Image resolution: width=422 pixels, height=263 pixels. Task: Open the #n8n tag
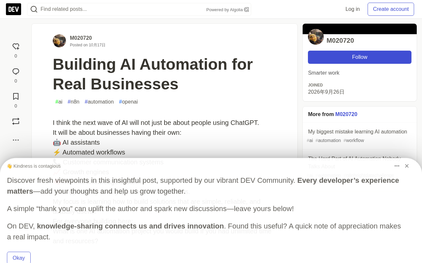pyautogui.click(x=74, y=102)
